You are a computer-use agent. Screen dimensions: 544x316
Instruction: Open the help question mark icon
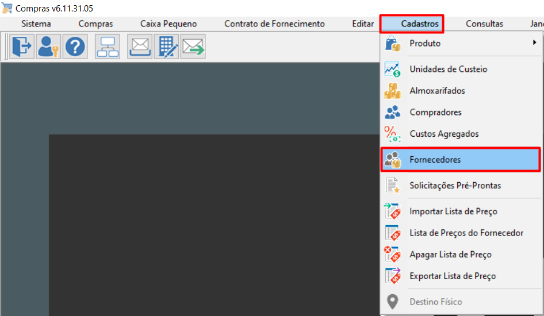(75, 47)
